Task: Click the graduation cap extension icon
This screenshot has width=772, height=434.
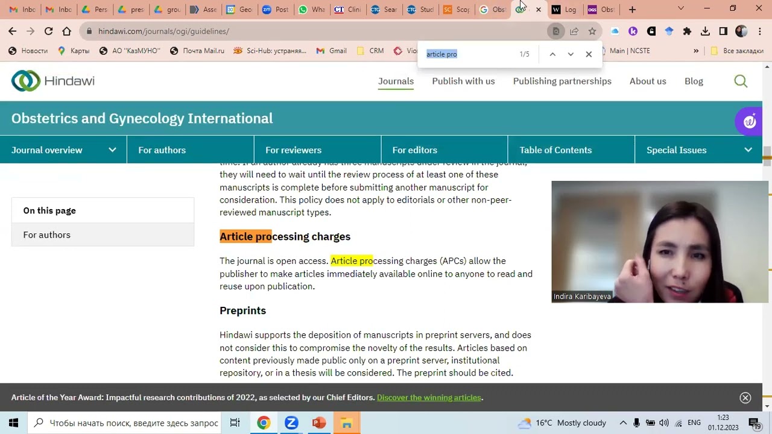Action: point(669,31)
